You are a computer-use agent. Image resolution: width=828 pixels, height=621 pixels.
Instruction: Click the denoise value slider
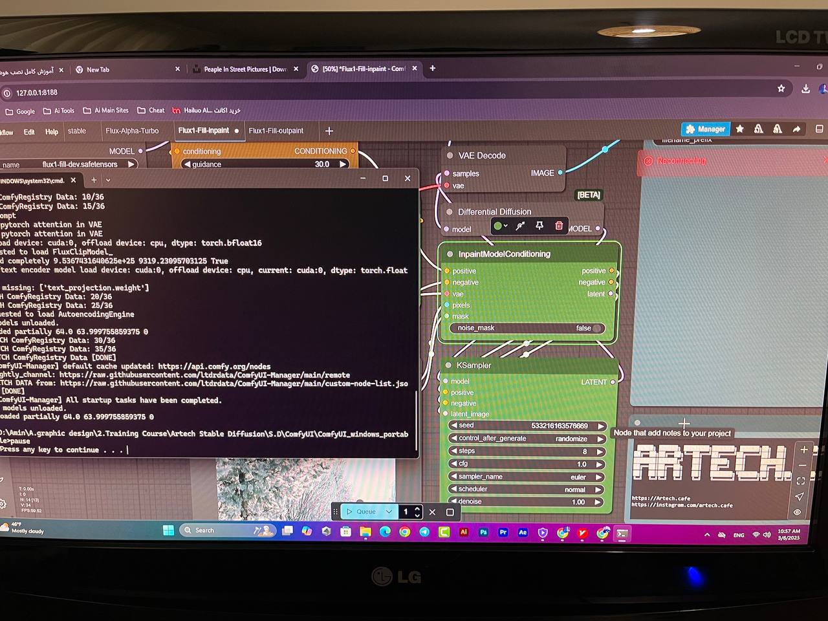coord(527,502)
